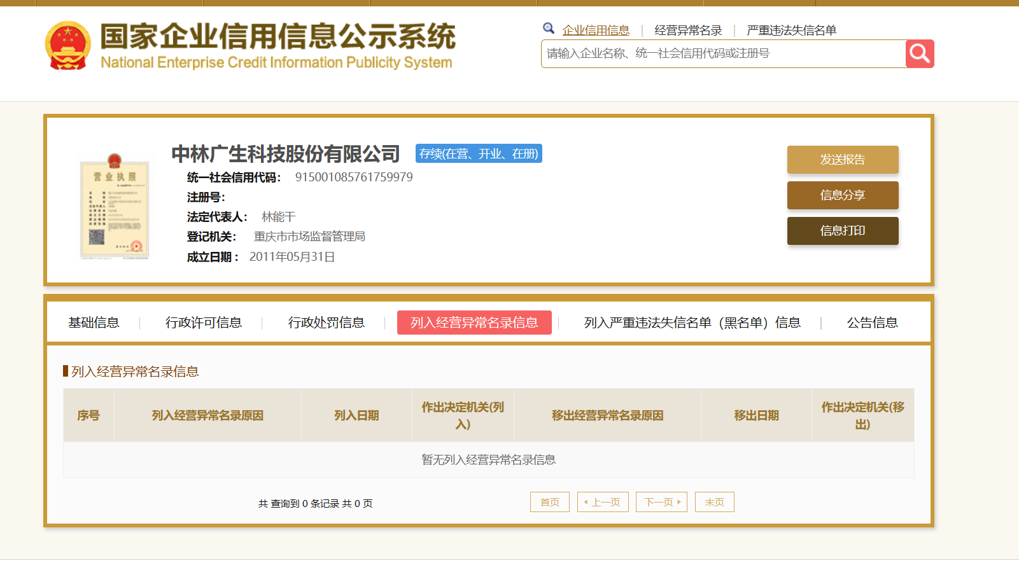
Task: Open the 企业信用信息 link
Action: pos(596,30)
